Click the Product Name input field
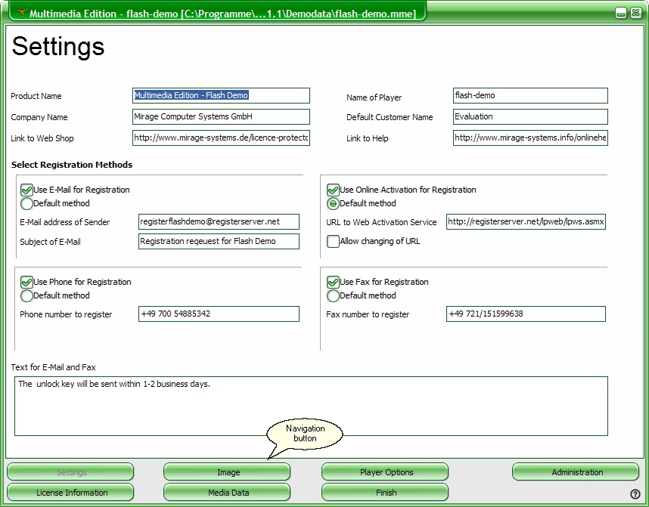 221,96
